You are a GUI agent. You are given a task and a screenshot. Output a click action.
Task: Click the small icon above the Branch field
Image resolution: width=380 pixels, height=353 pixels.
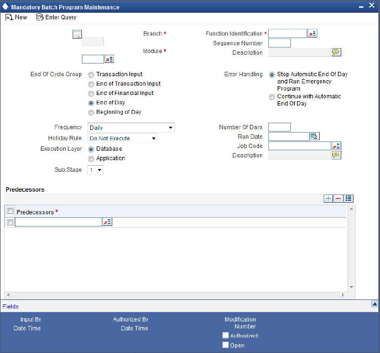pos(77,34)
